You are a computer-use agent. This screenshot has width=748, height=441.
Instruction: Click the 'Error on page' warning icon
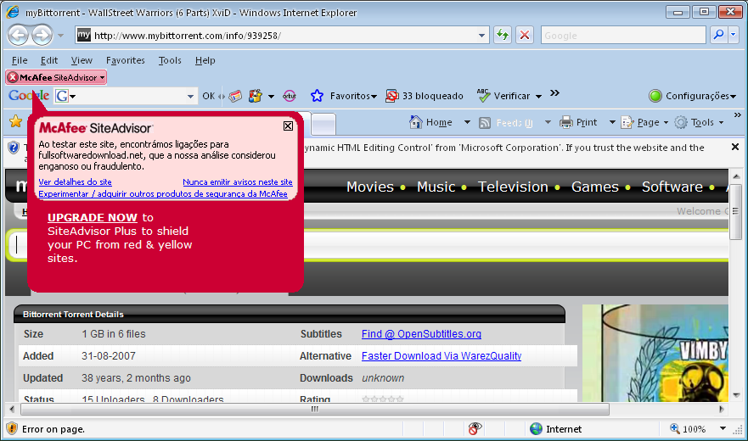click(x=12, y=428)
